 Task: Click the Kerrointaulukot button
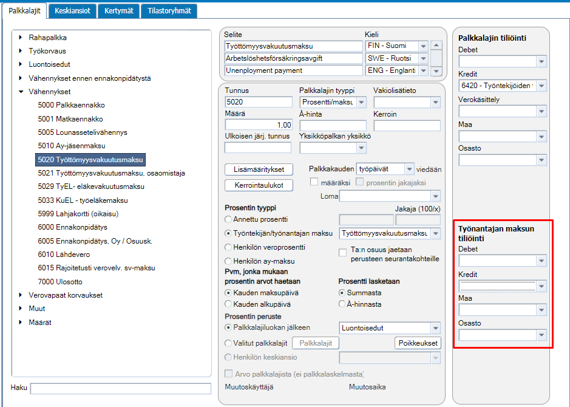(259, 185)
